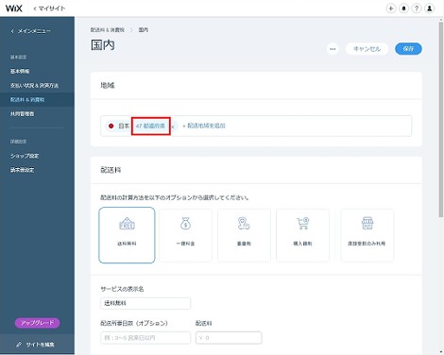
Task: Open 基本情報 in the sidebar
Action: click(x=20, y=71)
